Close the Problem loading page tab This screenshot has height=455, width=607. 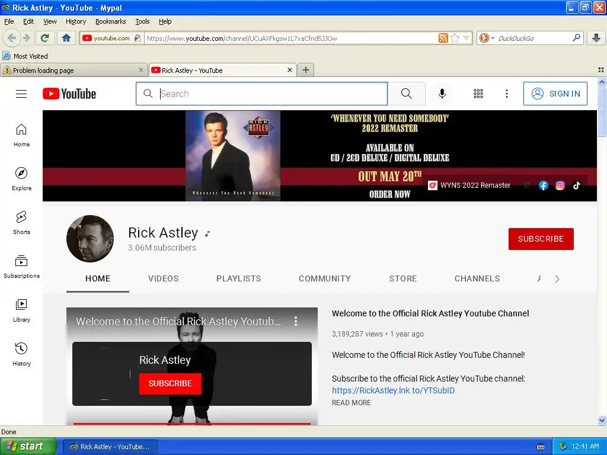pyautogui.click(x=141, y=70)
